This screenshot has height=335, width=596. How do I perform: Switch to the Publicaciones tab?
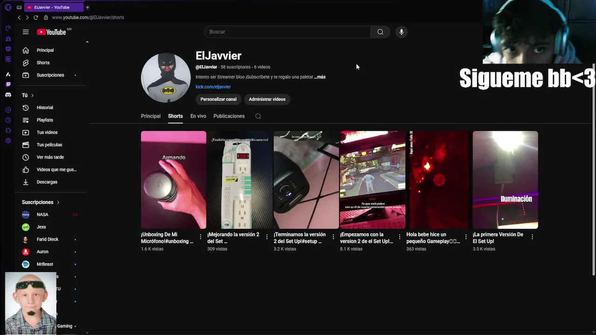(x=229, y=116)
